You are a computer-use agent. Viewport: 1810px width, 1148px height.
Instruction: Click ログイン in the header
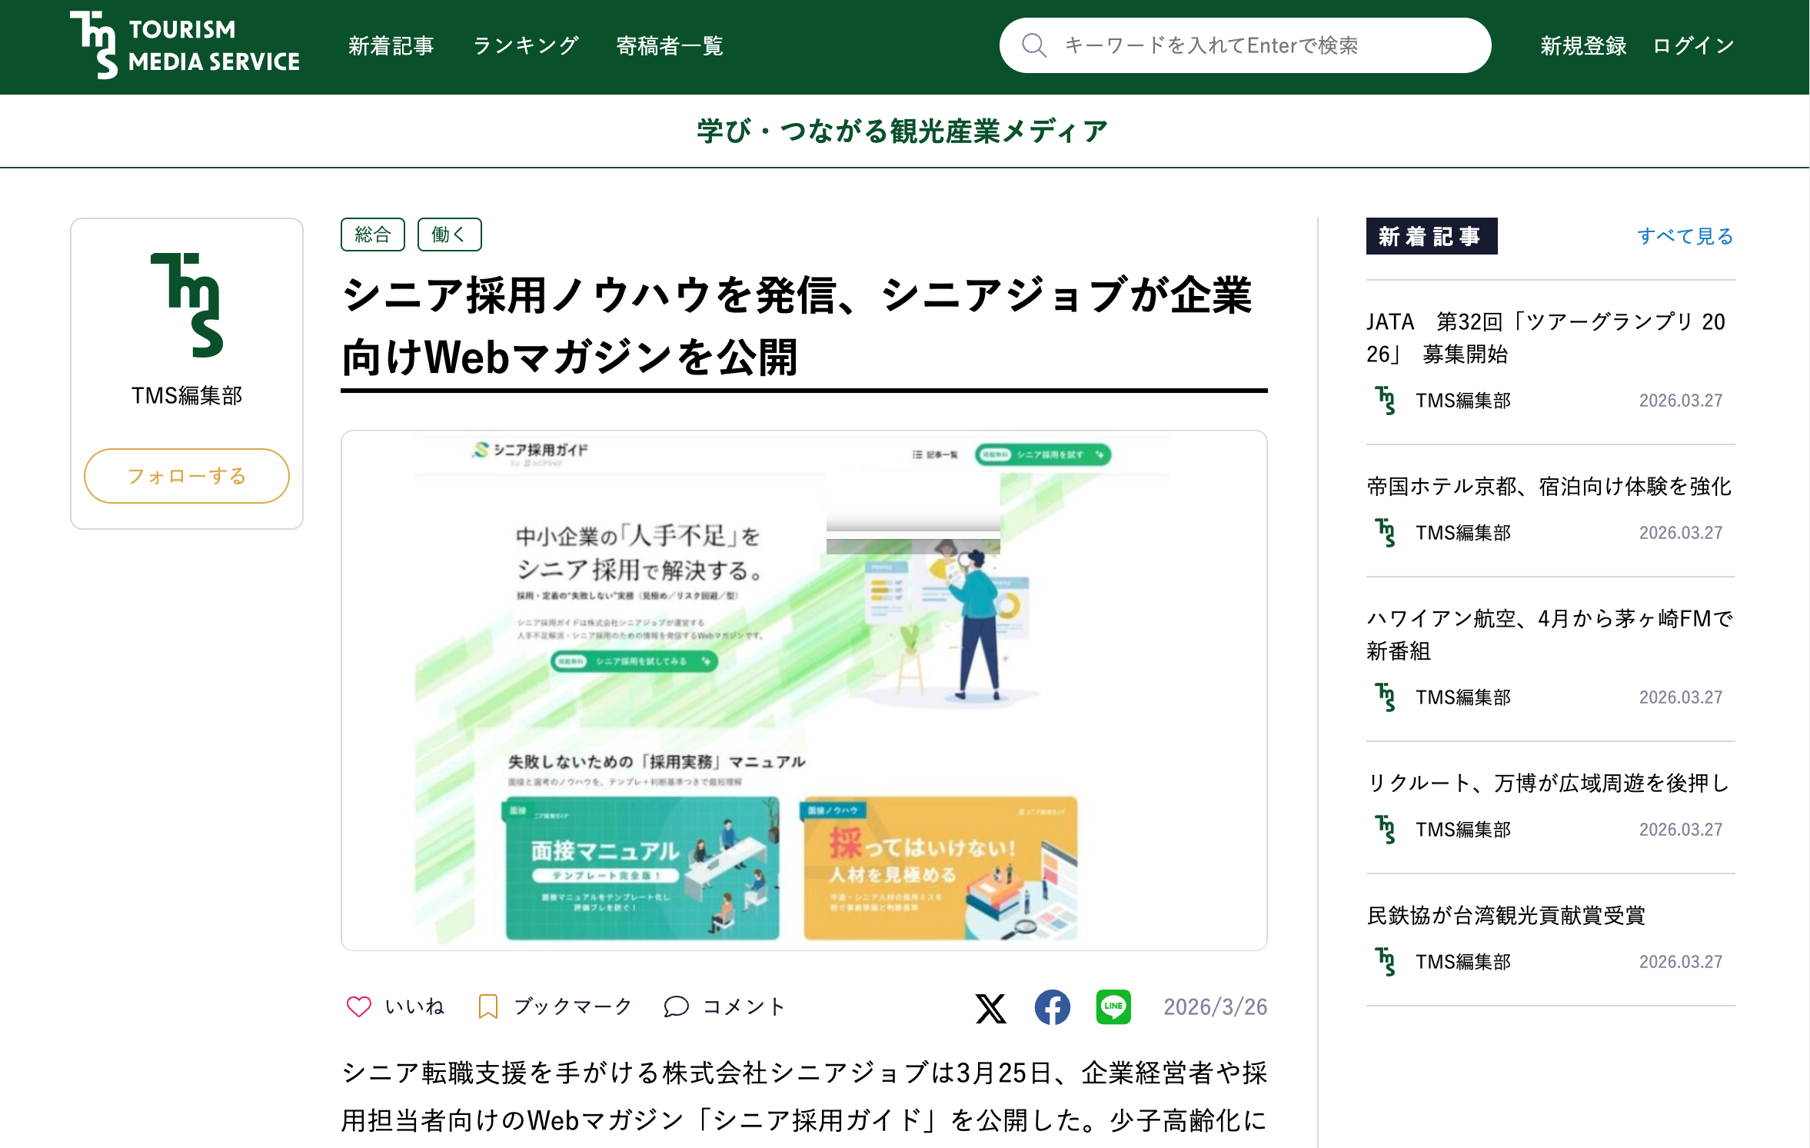[1693, 46]
